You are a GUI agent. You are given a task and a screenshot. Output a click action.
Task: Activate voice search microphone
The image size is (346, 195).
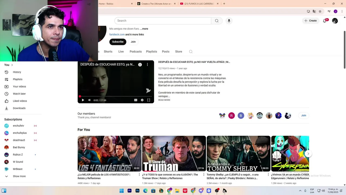pyautogui.click(x=229, y=21)
